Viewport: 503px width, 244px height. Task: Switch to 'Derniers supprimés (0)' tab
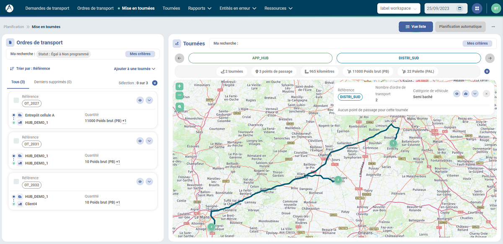(53, 82)
